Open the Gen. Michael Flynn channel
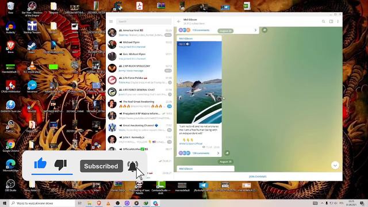Viewport: 368px width, 207px height. (x=140, y=56)
